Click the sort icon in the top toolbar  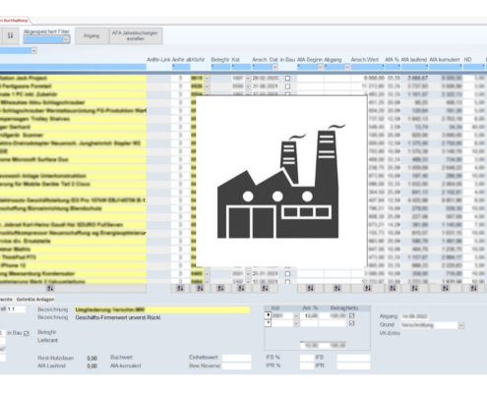10,35
